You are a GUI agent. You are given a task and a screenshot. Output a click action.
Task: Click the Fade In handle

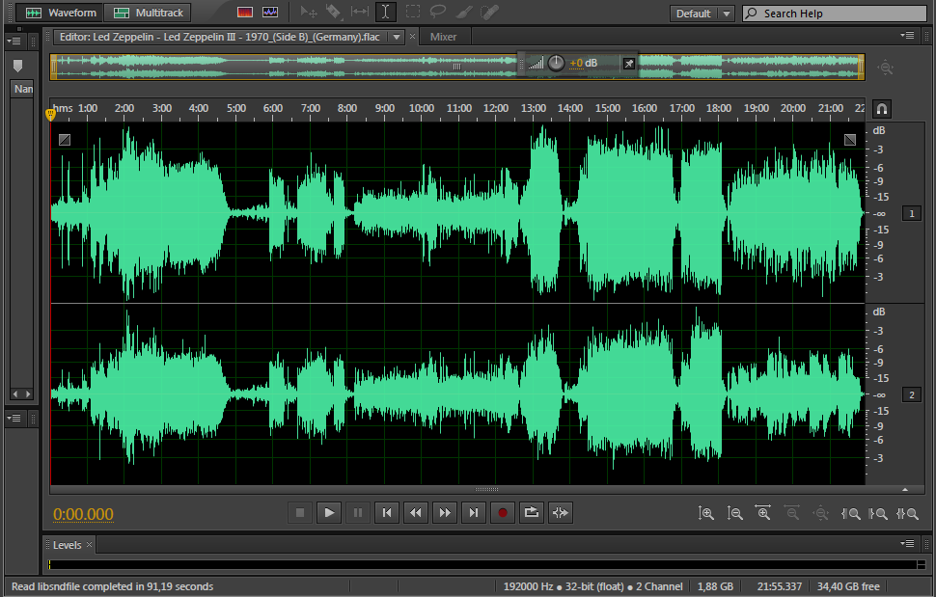(x=65, y=140)
